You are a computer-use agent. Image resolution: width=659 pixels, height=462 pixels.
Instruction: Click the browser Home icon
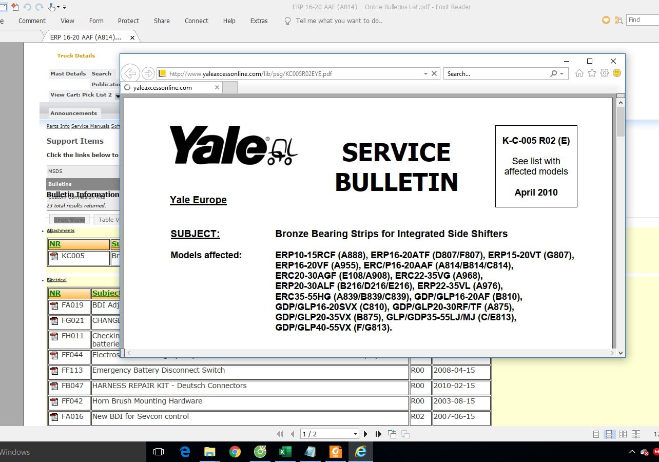pos(579,73)
